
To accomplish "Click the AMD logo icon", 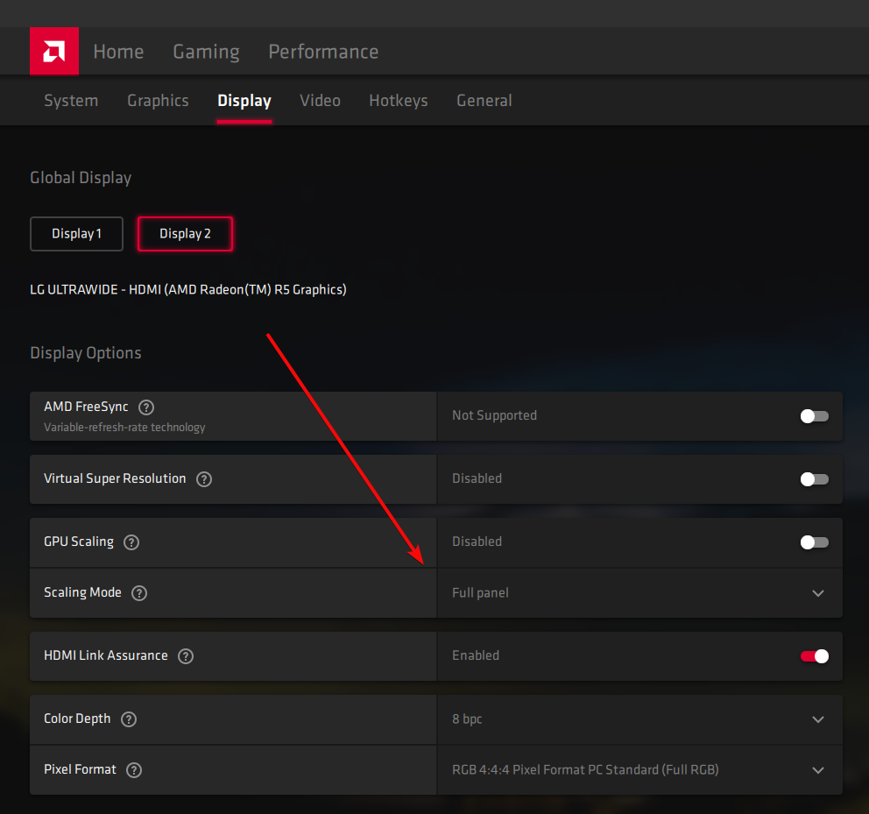I will [53, 52].
